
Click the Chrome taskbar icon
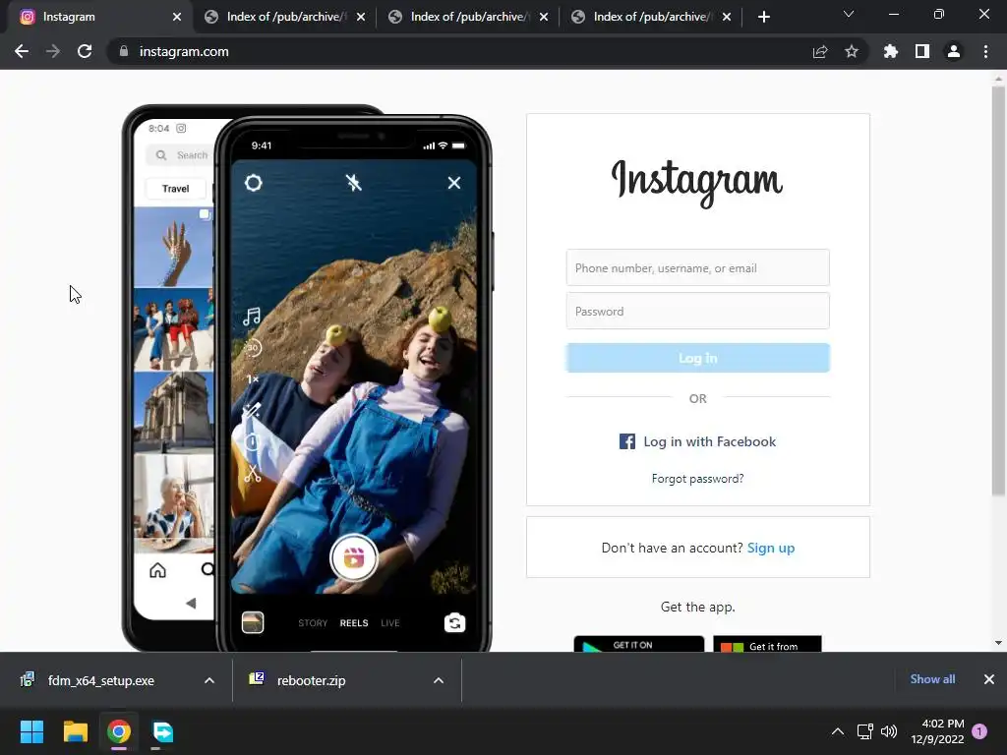click(119, 731)
